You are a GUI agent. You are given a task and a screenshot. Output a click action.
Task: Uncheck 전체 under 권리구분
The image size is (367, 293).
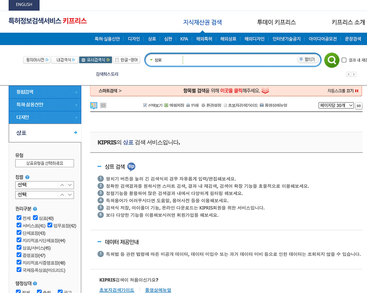19,218
